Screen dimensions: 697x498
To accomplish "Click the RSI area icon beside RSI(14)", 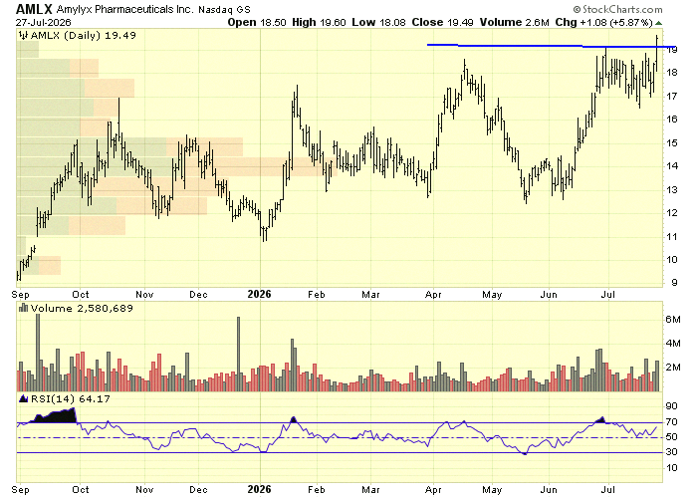I will [x=24, y=398].
